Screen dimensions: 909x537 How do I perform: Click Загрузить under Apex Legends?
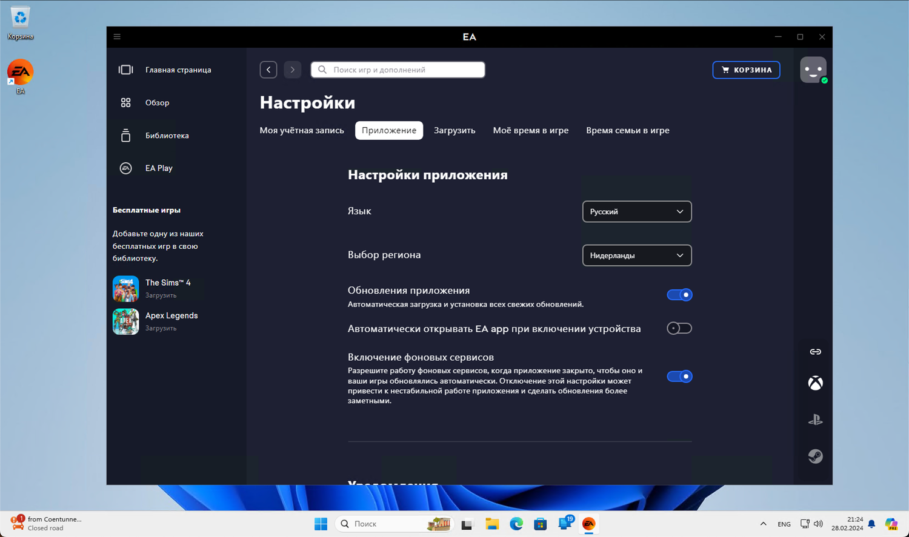[x=161, y=328]
